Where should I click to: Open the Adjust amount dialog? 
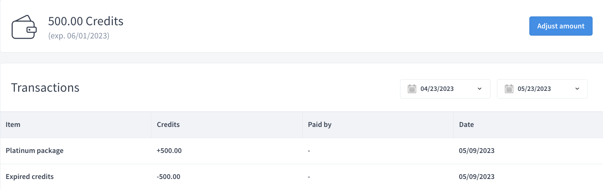(561, 26)
